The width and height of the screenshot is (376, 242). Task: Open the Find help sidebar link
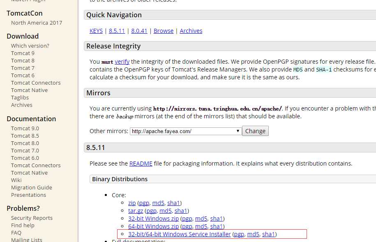pos(23,226)
